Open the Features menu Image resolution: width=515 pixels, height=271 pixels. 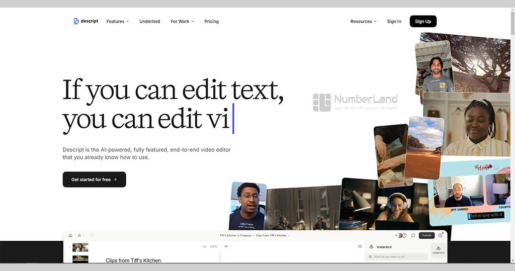click(x=118, y=21)
